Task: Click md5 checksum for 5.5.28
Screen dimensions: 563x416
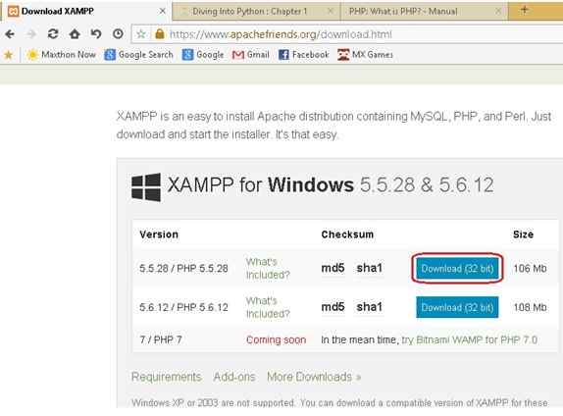Action: pyautogui.click(x=333, y=268)
